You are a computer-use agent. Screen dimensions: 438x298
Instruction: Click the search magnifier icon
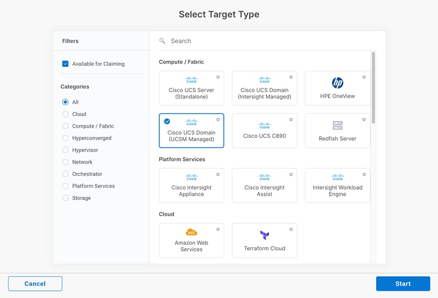[162, 41]
